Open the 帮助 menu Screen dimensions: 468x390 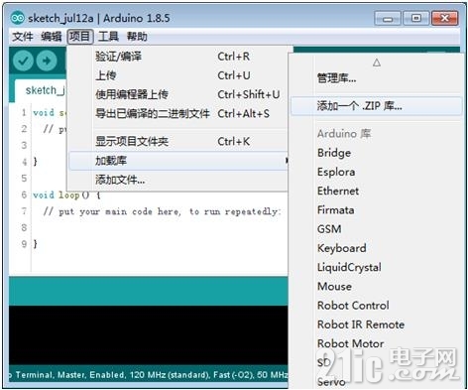tap(137, 36)
